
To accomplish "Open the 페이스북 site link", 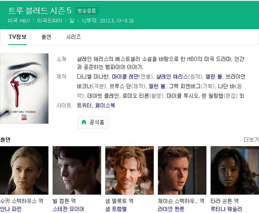I will pos(105,105).
